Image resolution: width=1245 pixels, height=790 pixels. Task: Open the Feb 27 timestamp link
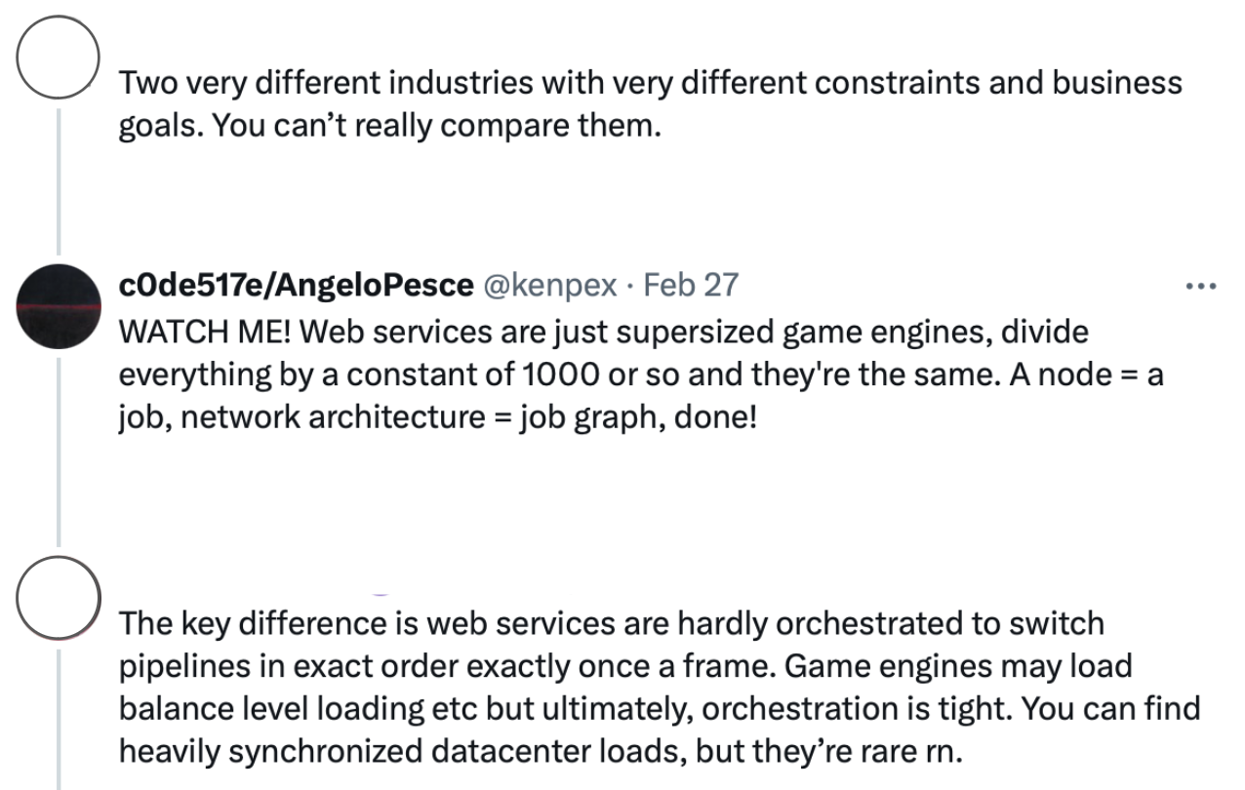692,285
